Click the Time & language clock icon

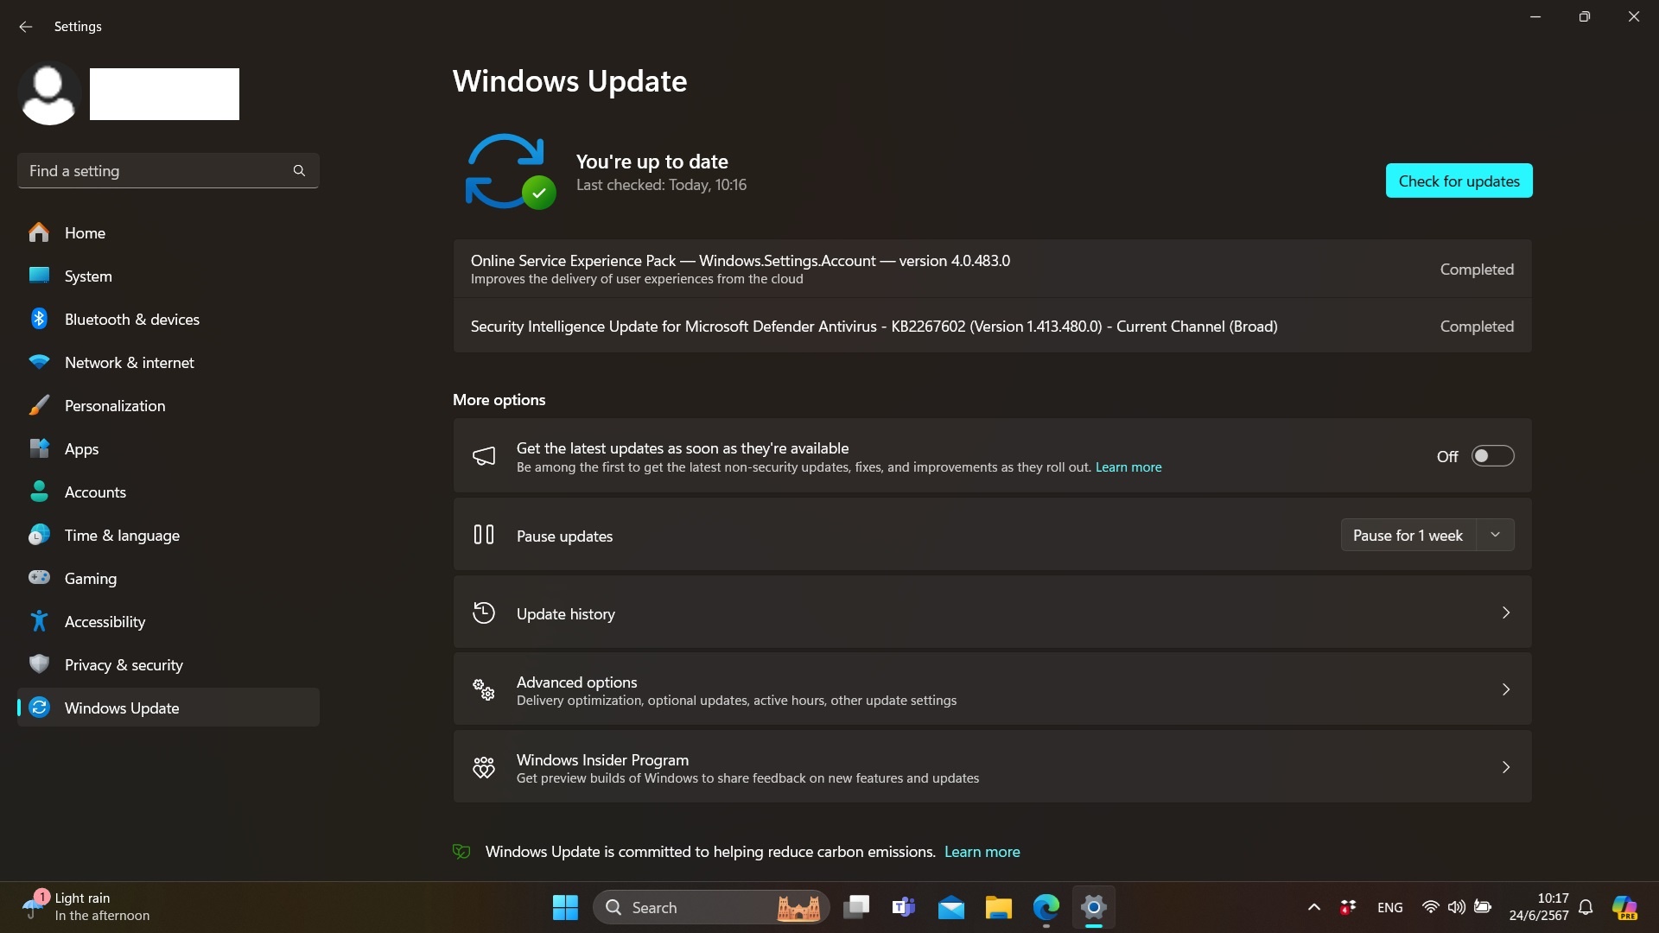[39, 535]
